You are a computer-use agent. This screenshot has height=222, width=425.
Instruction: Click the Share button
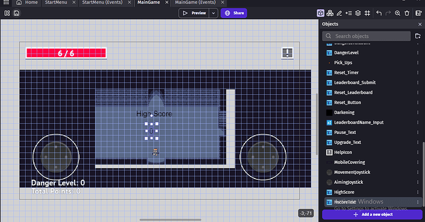point(233,13)
